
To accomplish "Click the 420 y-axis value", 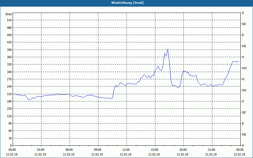I will [x=9, y=42].
